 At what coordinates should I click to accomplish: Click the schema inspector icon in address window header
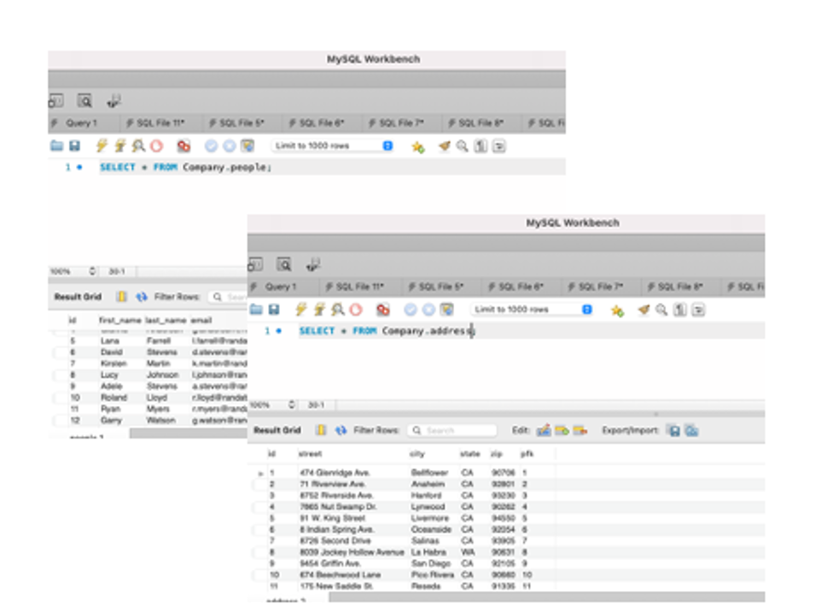click(284, 264)
